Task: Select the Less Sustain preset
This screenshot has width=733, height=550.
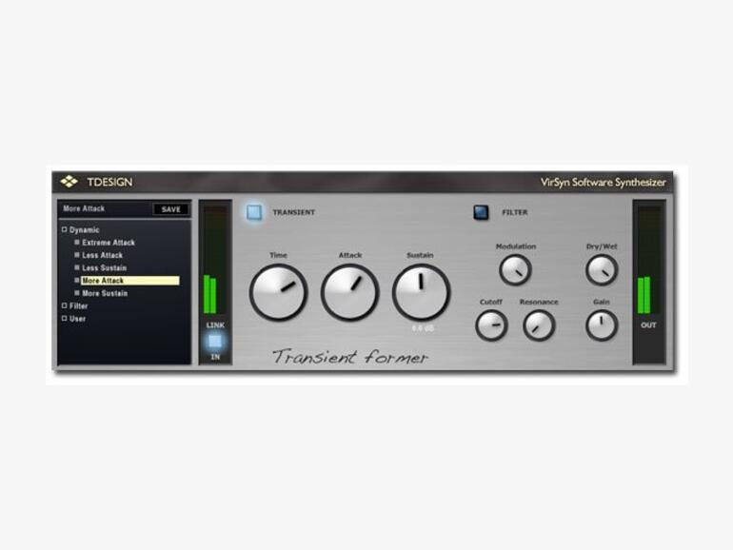Action: click(x=105, y=267)
